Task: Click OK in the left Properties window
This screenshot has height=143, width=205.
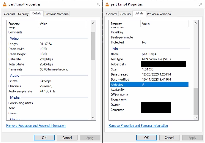Action: tap(44, 138)
